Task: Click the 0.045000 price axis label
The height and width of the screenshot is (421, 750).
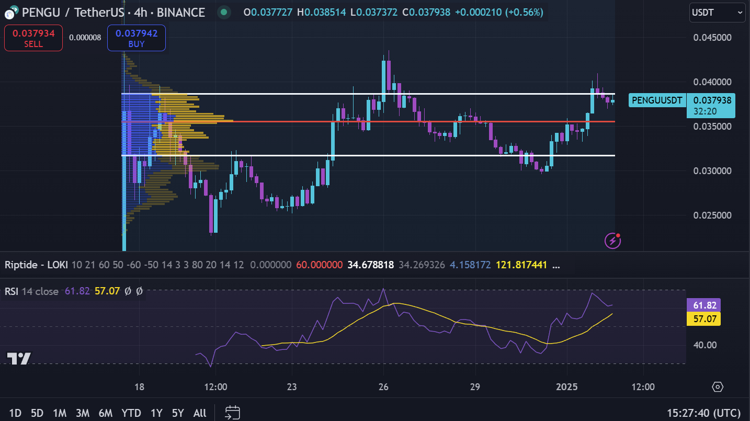Action: point(712,38)
